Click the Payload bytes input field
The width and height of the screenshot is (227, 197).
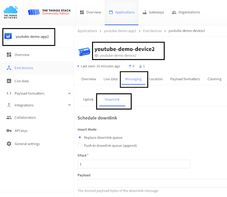[152, 183]
